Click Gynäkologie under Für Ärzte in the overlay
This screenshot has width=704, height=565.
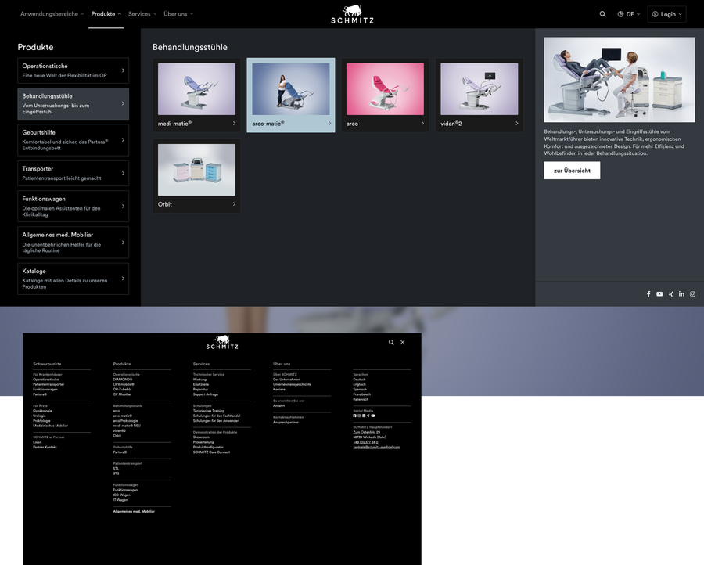tap(42, 411)
